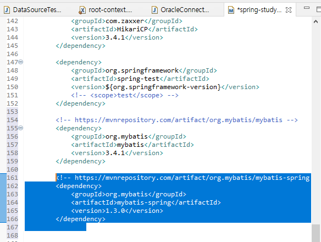Click the opening dependency tag on line 162
Image resolution: width=321 pixels, height=242 pixels.
coord(79,186)
